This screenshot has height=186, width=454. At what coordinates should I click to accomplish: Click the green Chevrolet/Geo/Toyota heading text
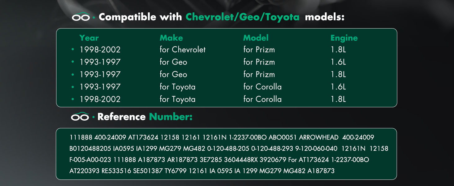pos(243,17)
